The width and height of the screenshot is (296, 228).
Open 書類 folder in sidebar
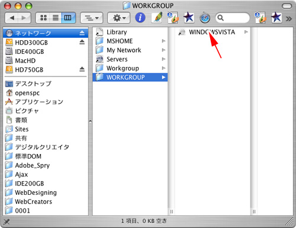[46, 120]
